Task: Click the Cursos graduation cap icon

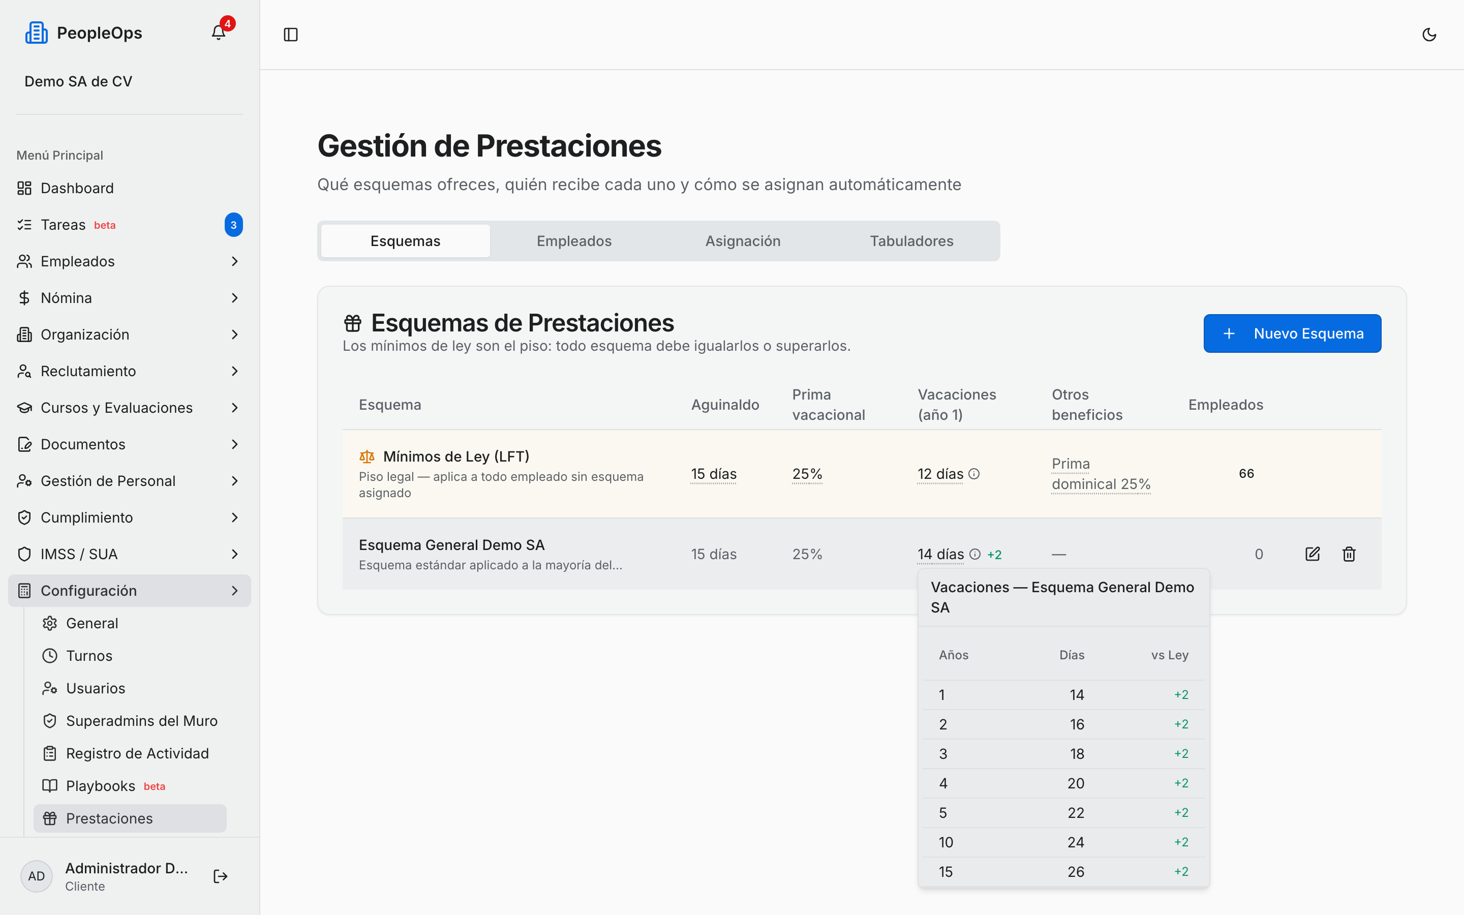Action: coord(24,408)
